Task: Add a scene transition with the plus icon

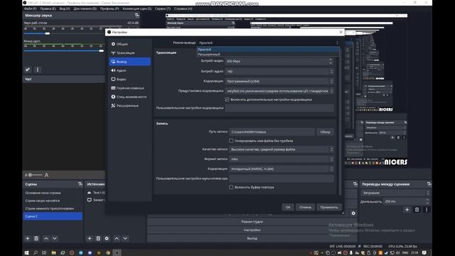Action: [407, 210]
